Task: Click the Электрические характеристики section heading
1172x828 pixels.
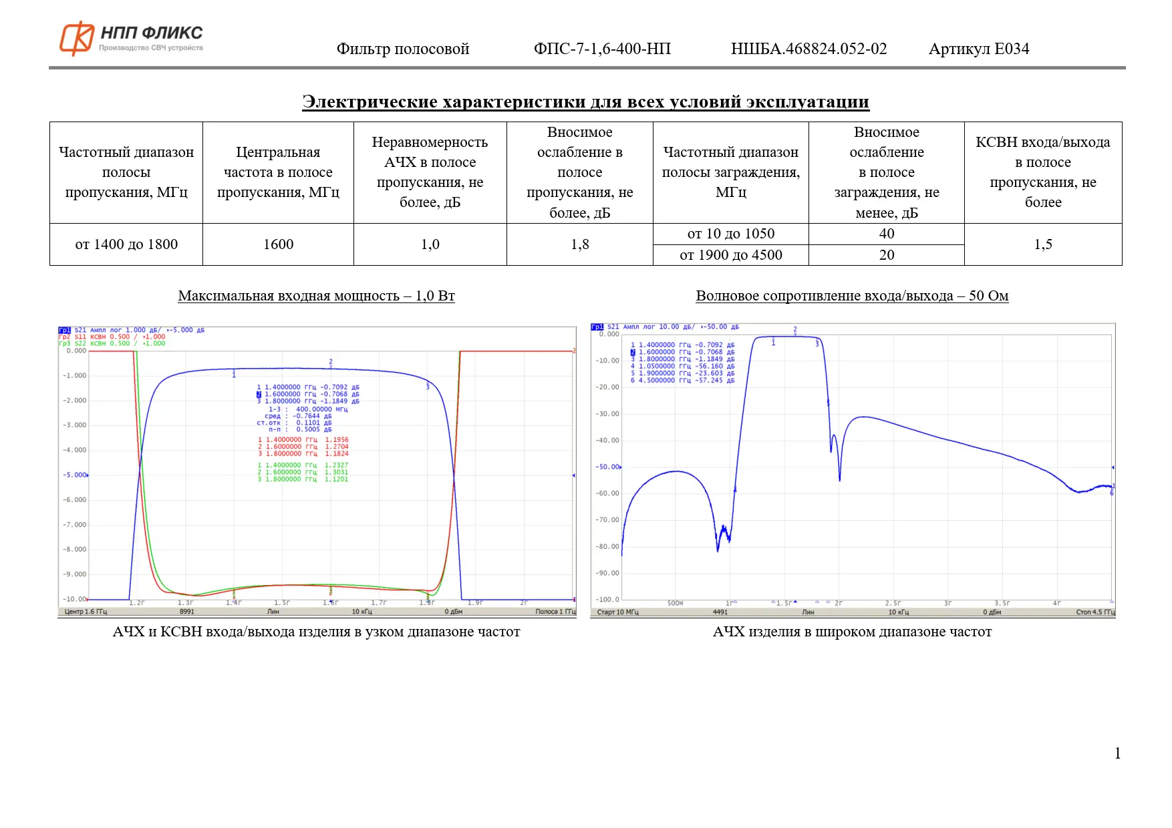Action: [585, 101]
